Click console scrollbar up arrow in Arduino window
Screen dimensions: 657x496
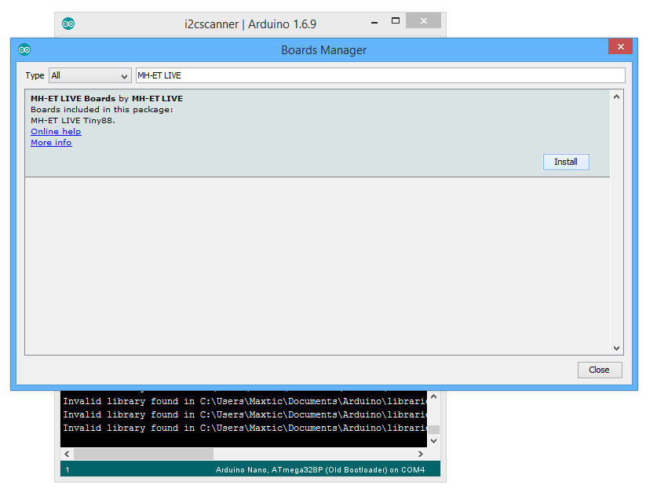433,396
